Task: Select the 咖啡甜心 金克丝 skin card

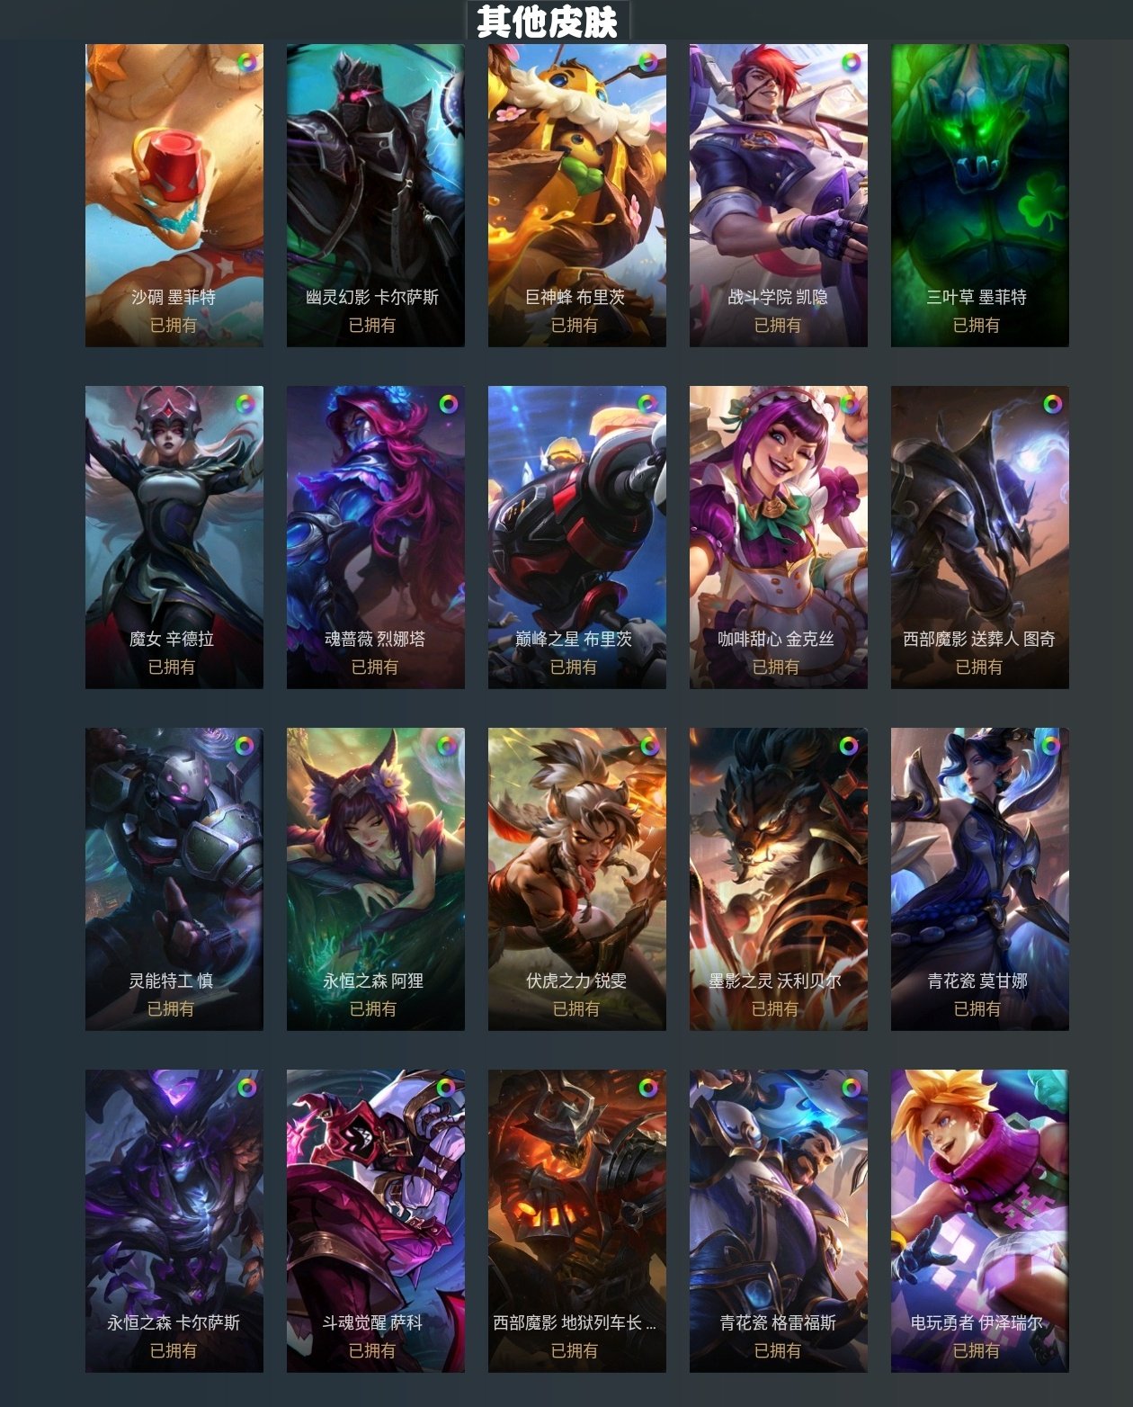Action: pyautogui.click(x=779, y=537)
